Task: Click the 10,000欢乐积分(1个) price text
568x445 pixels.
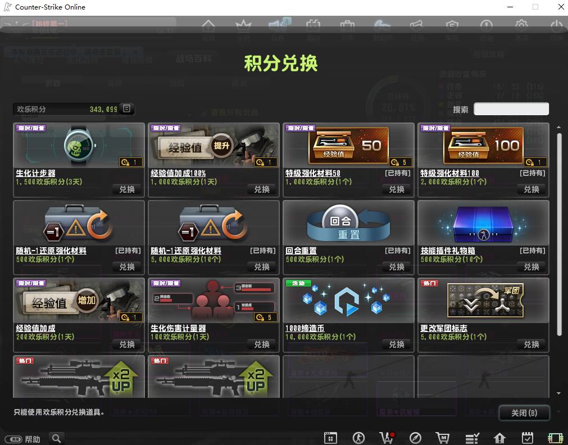Action: click(x=321, y=337)
